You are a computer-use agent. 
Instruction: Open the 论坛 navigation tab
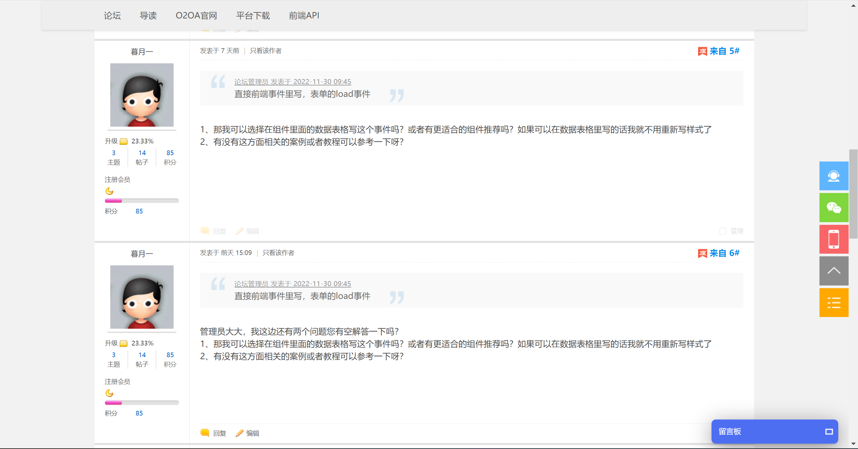[x=112, y=15]
